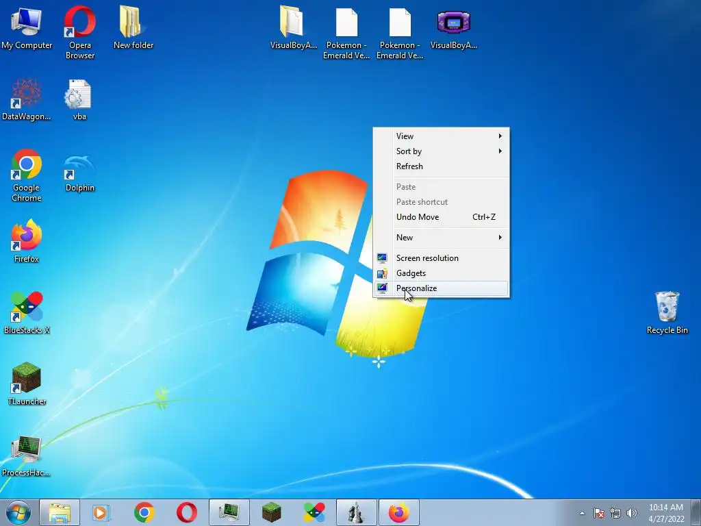Image resolution: width=701 pixels, height=526 pixels.
Task: Open the volume speaker tray icon
Action: [x=632, y=513]
